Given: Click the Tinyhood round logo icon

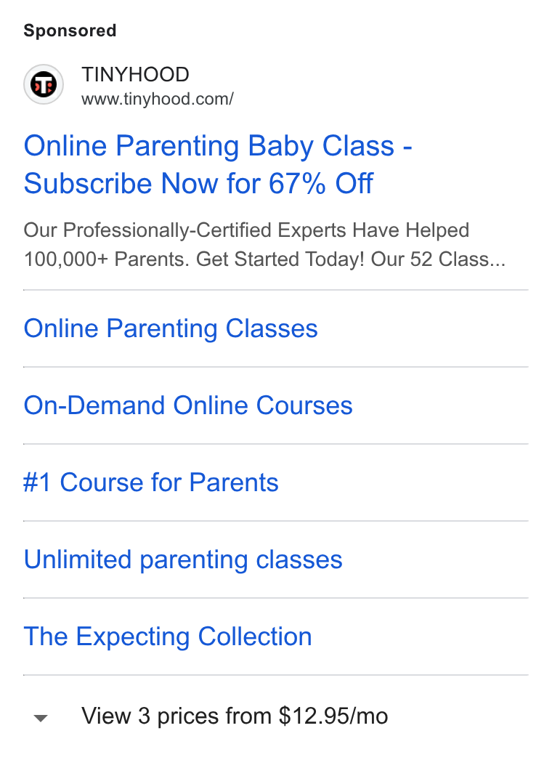Looking at the screenshot, I should click(44, 85).
